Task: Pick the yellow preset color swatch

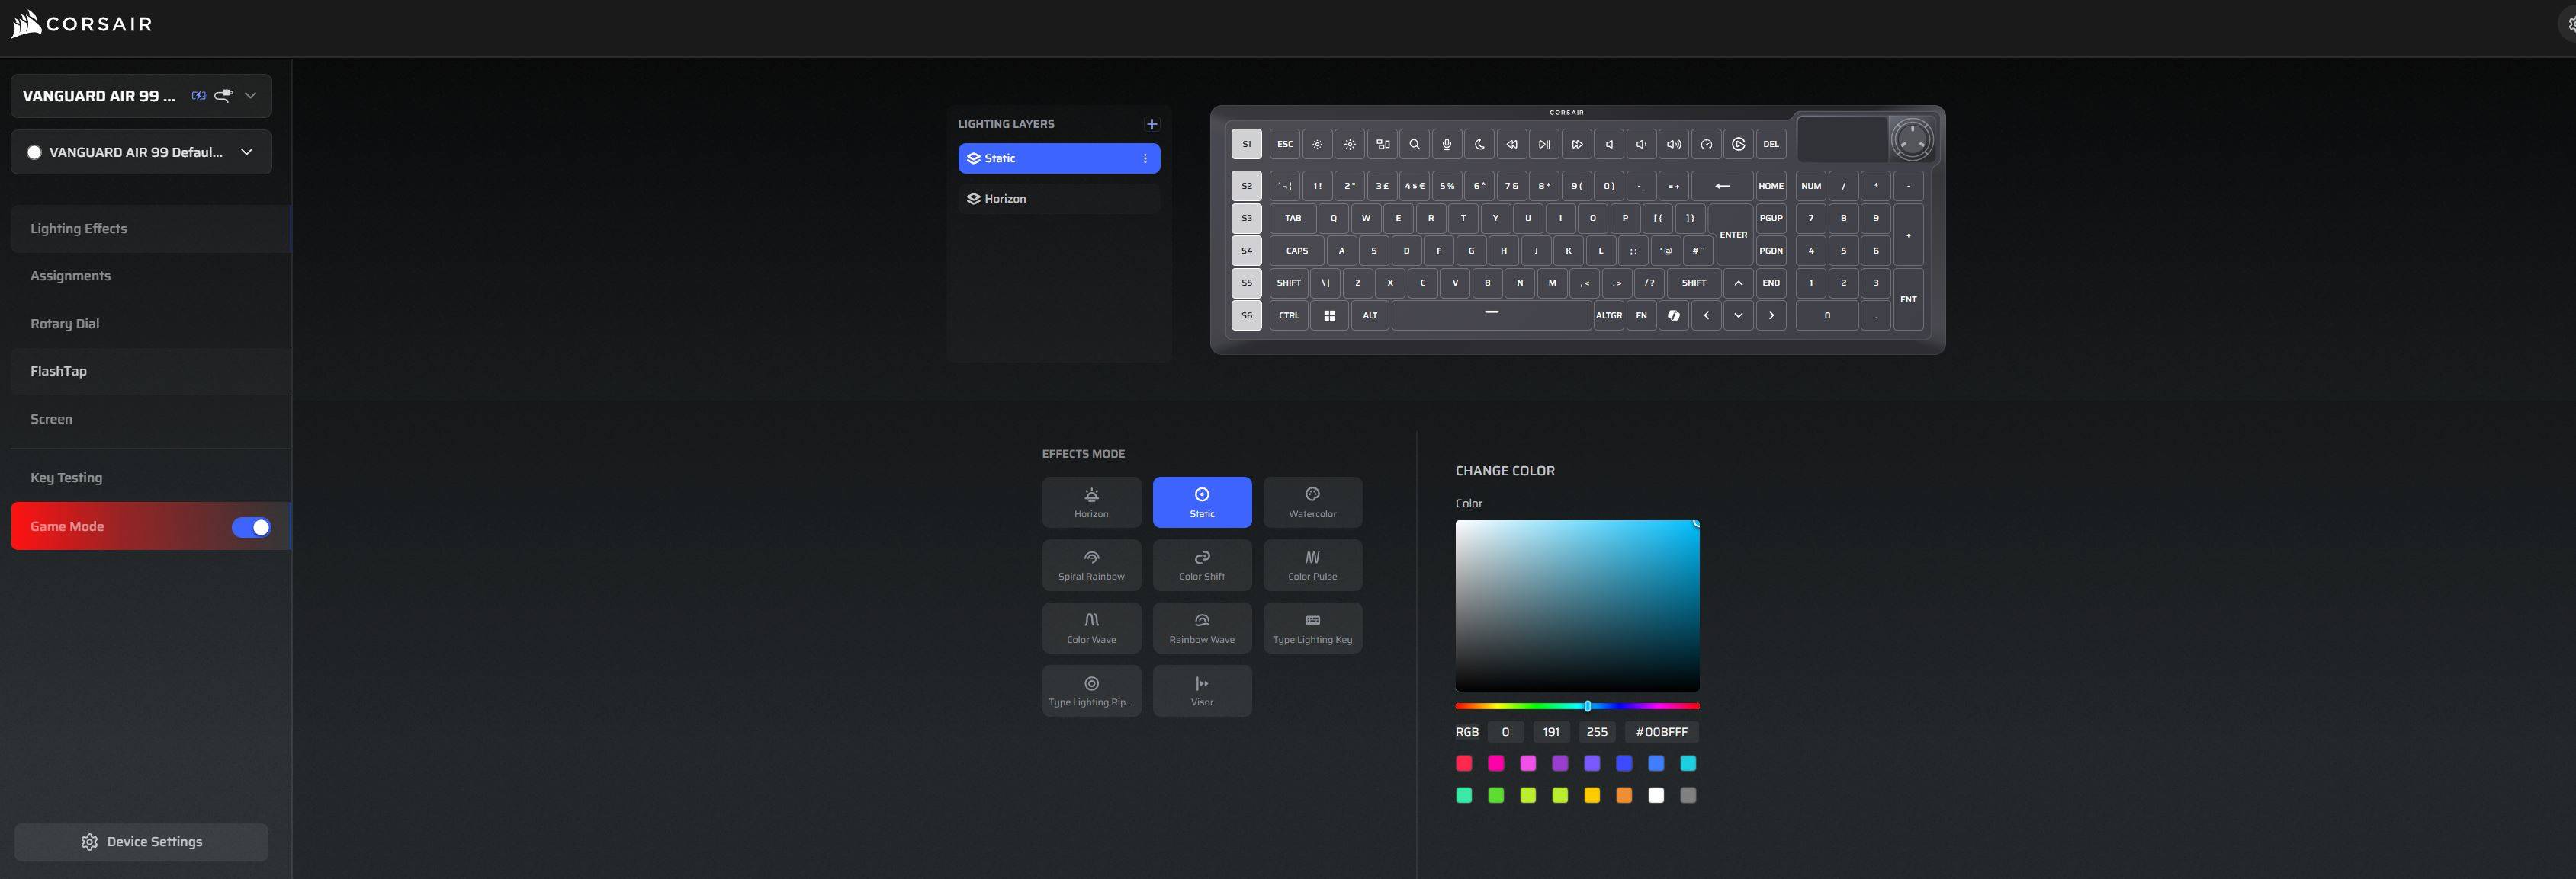Action: (x=1592, y=795)
